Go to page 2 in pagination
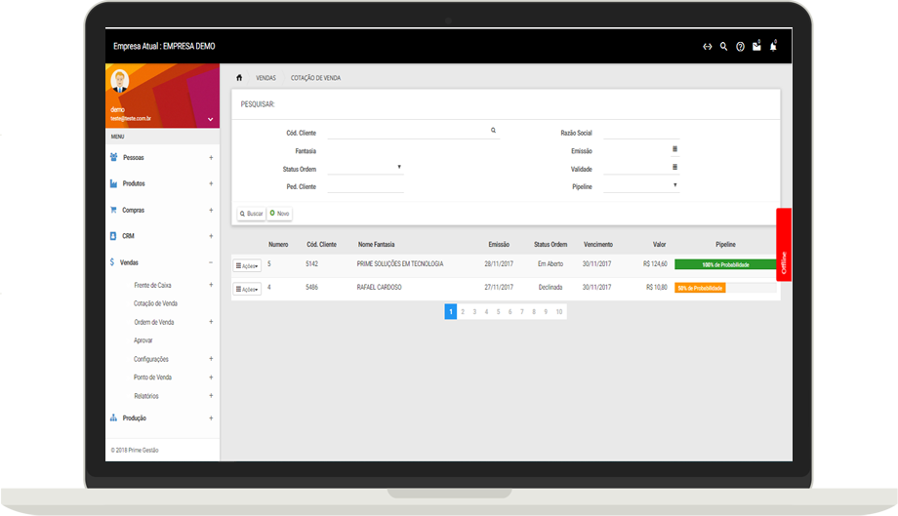This screenshot has height=516, width=898. pos(463,312)
